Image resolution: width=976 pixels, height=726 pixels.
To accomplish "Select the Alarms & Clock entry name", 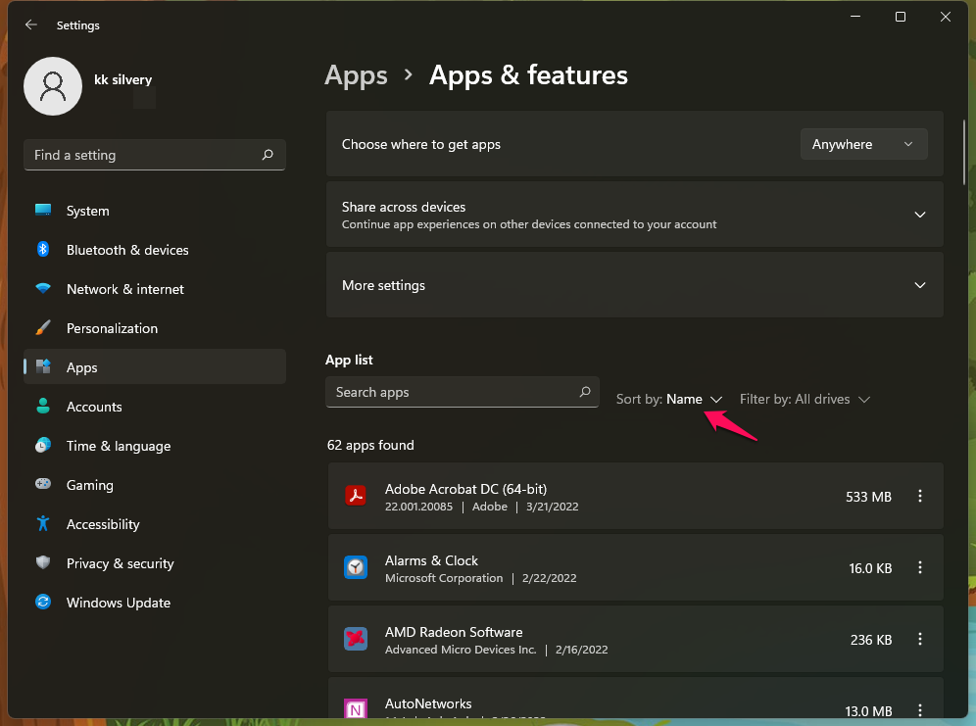I will click(431, 560).
